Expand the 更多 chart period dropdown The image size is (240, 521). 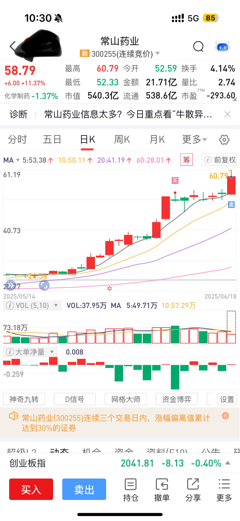194,139
